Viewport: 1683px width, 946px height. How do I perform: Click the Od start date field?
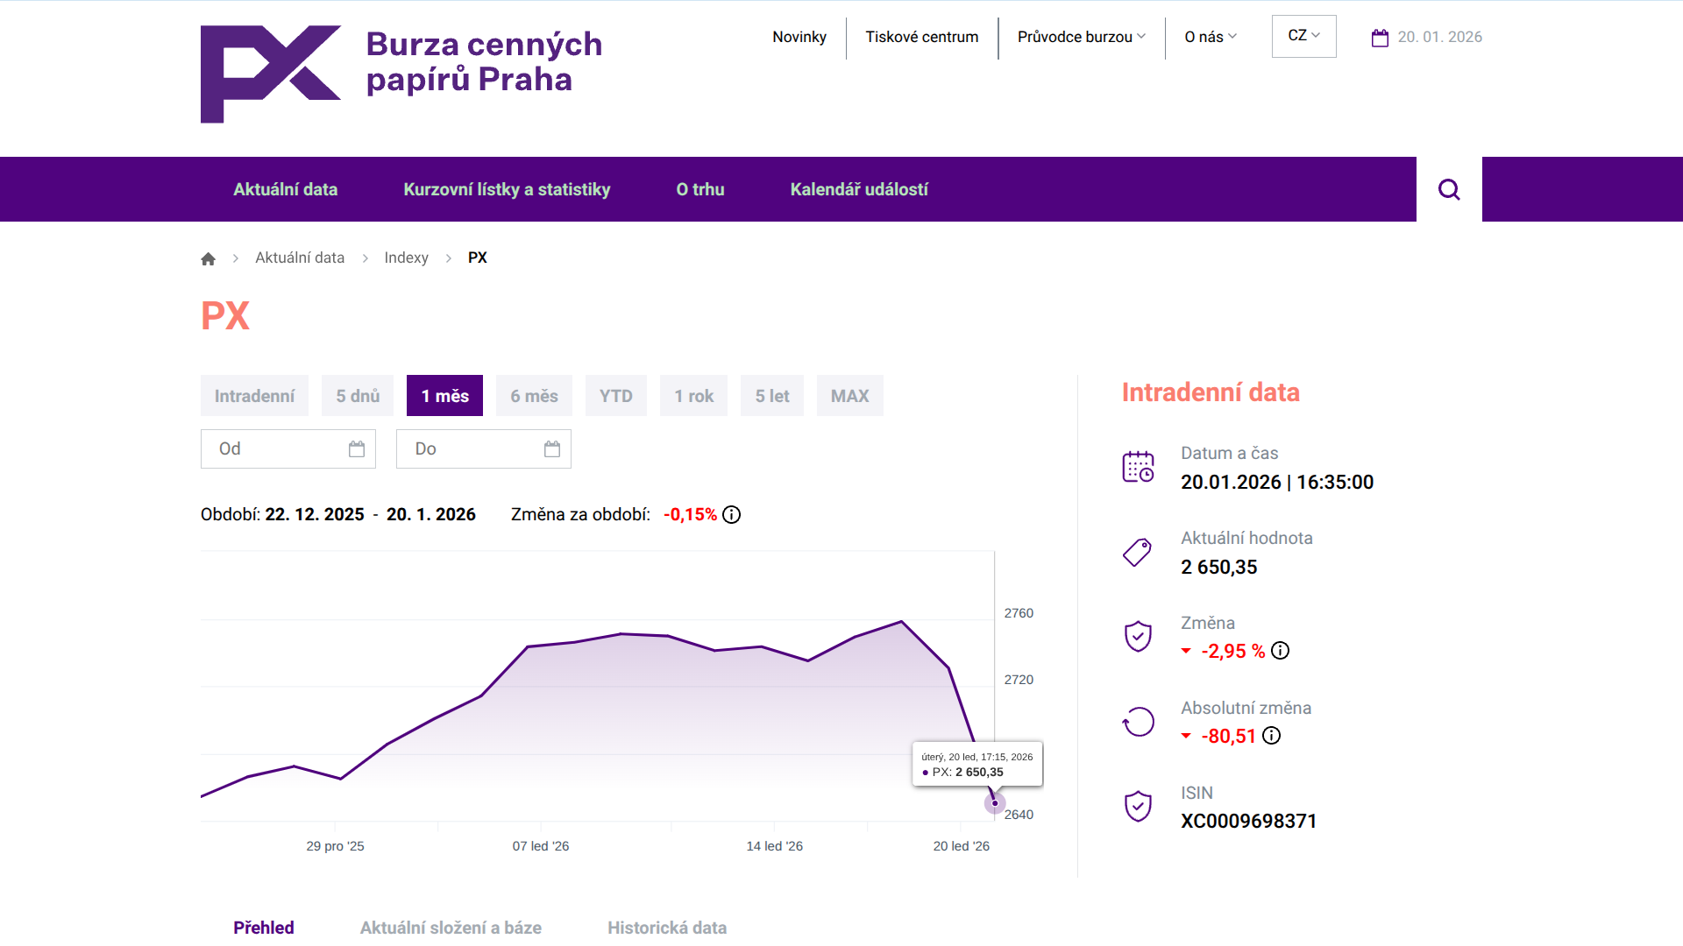[x=288, y=449]
